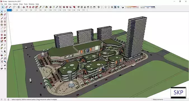Adjust the shadow time-of-day slider
This screenshot has height=101, width=189.
[x=148, y=7]
